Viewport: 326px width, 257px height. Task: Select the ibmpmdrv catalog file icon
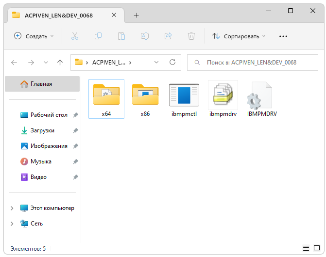[223, 99]
